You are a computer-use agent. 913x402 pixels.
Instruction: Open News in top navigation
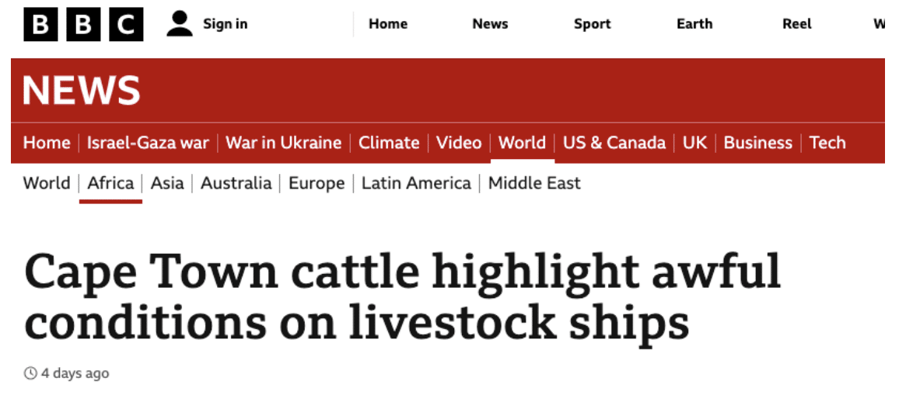point(490,24)
